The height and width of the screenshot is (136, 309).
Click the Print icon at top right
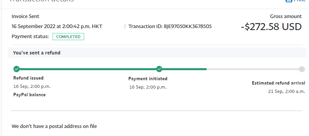(x=289, y=1)
